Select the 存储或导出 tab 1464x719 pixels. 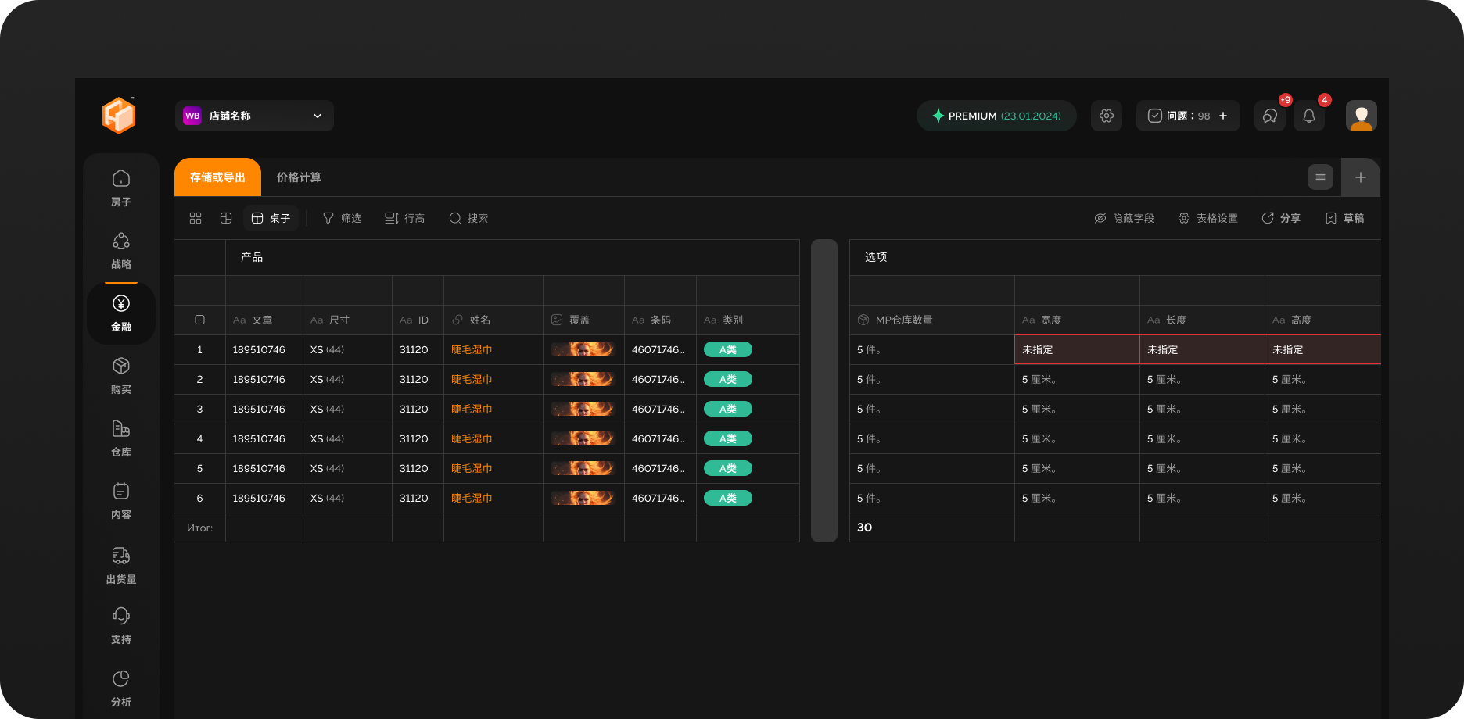217,177
